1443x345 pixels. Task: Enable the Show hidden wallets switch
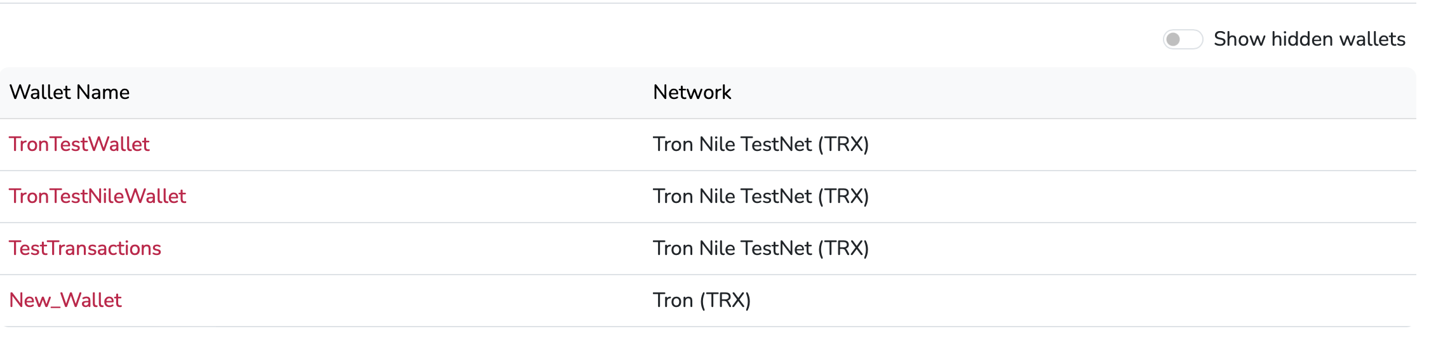pyautogui.click(x=1182, y=39)
